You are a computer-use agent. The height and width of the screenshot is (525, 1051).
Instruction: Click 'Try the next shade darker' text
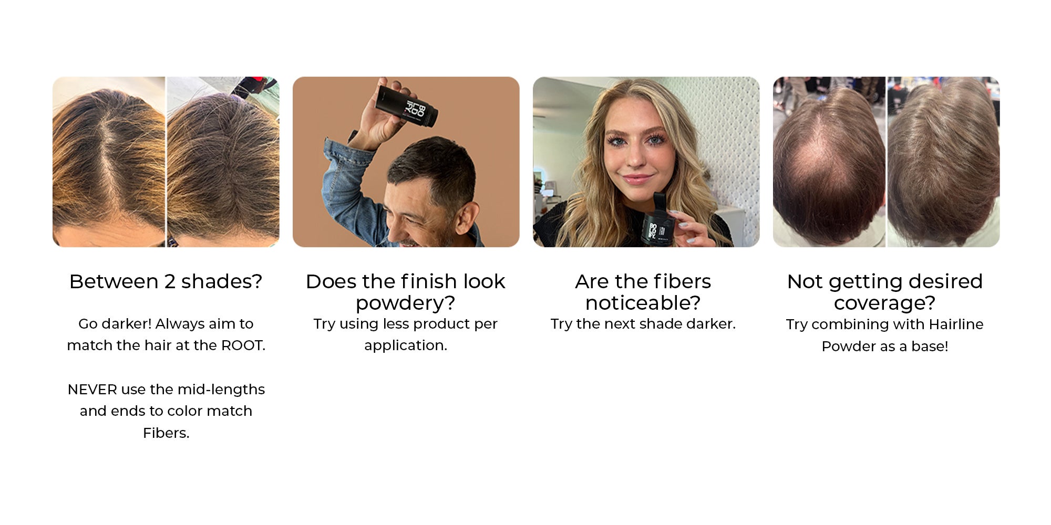click(x=643, y=324)
